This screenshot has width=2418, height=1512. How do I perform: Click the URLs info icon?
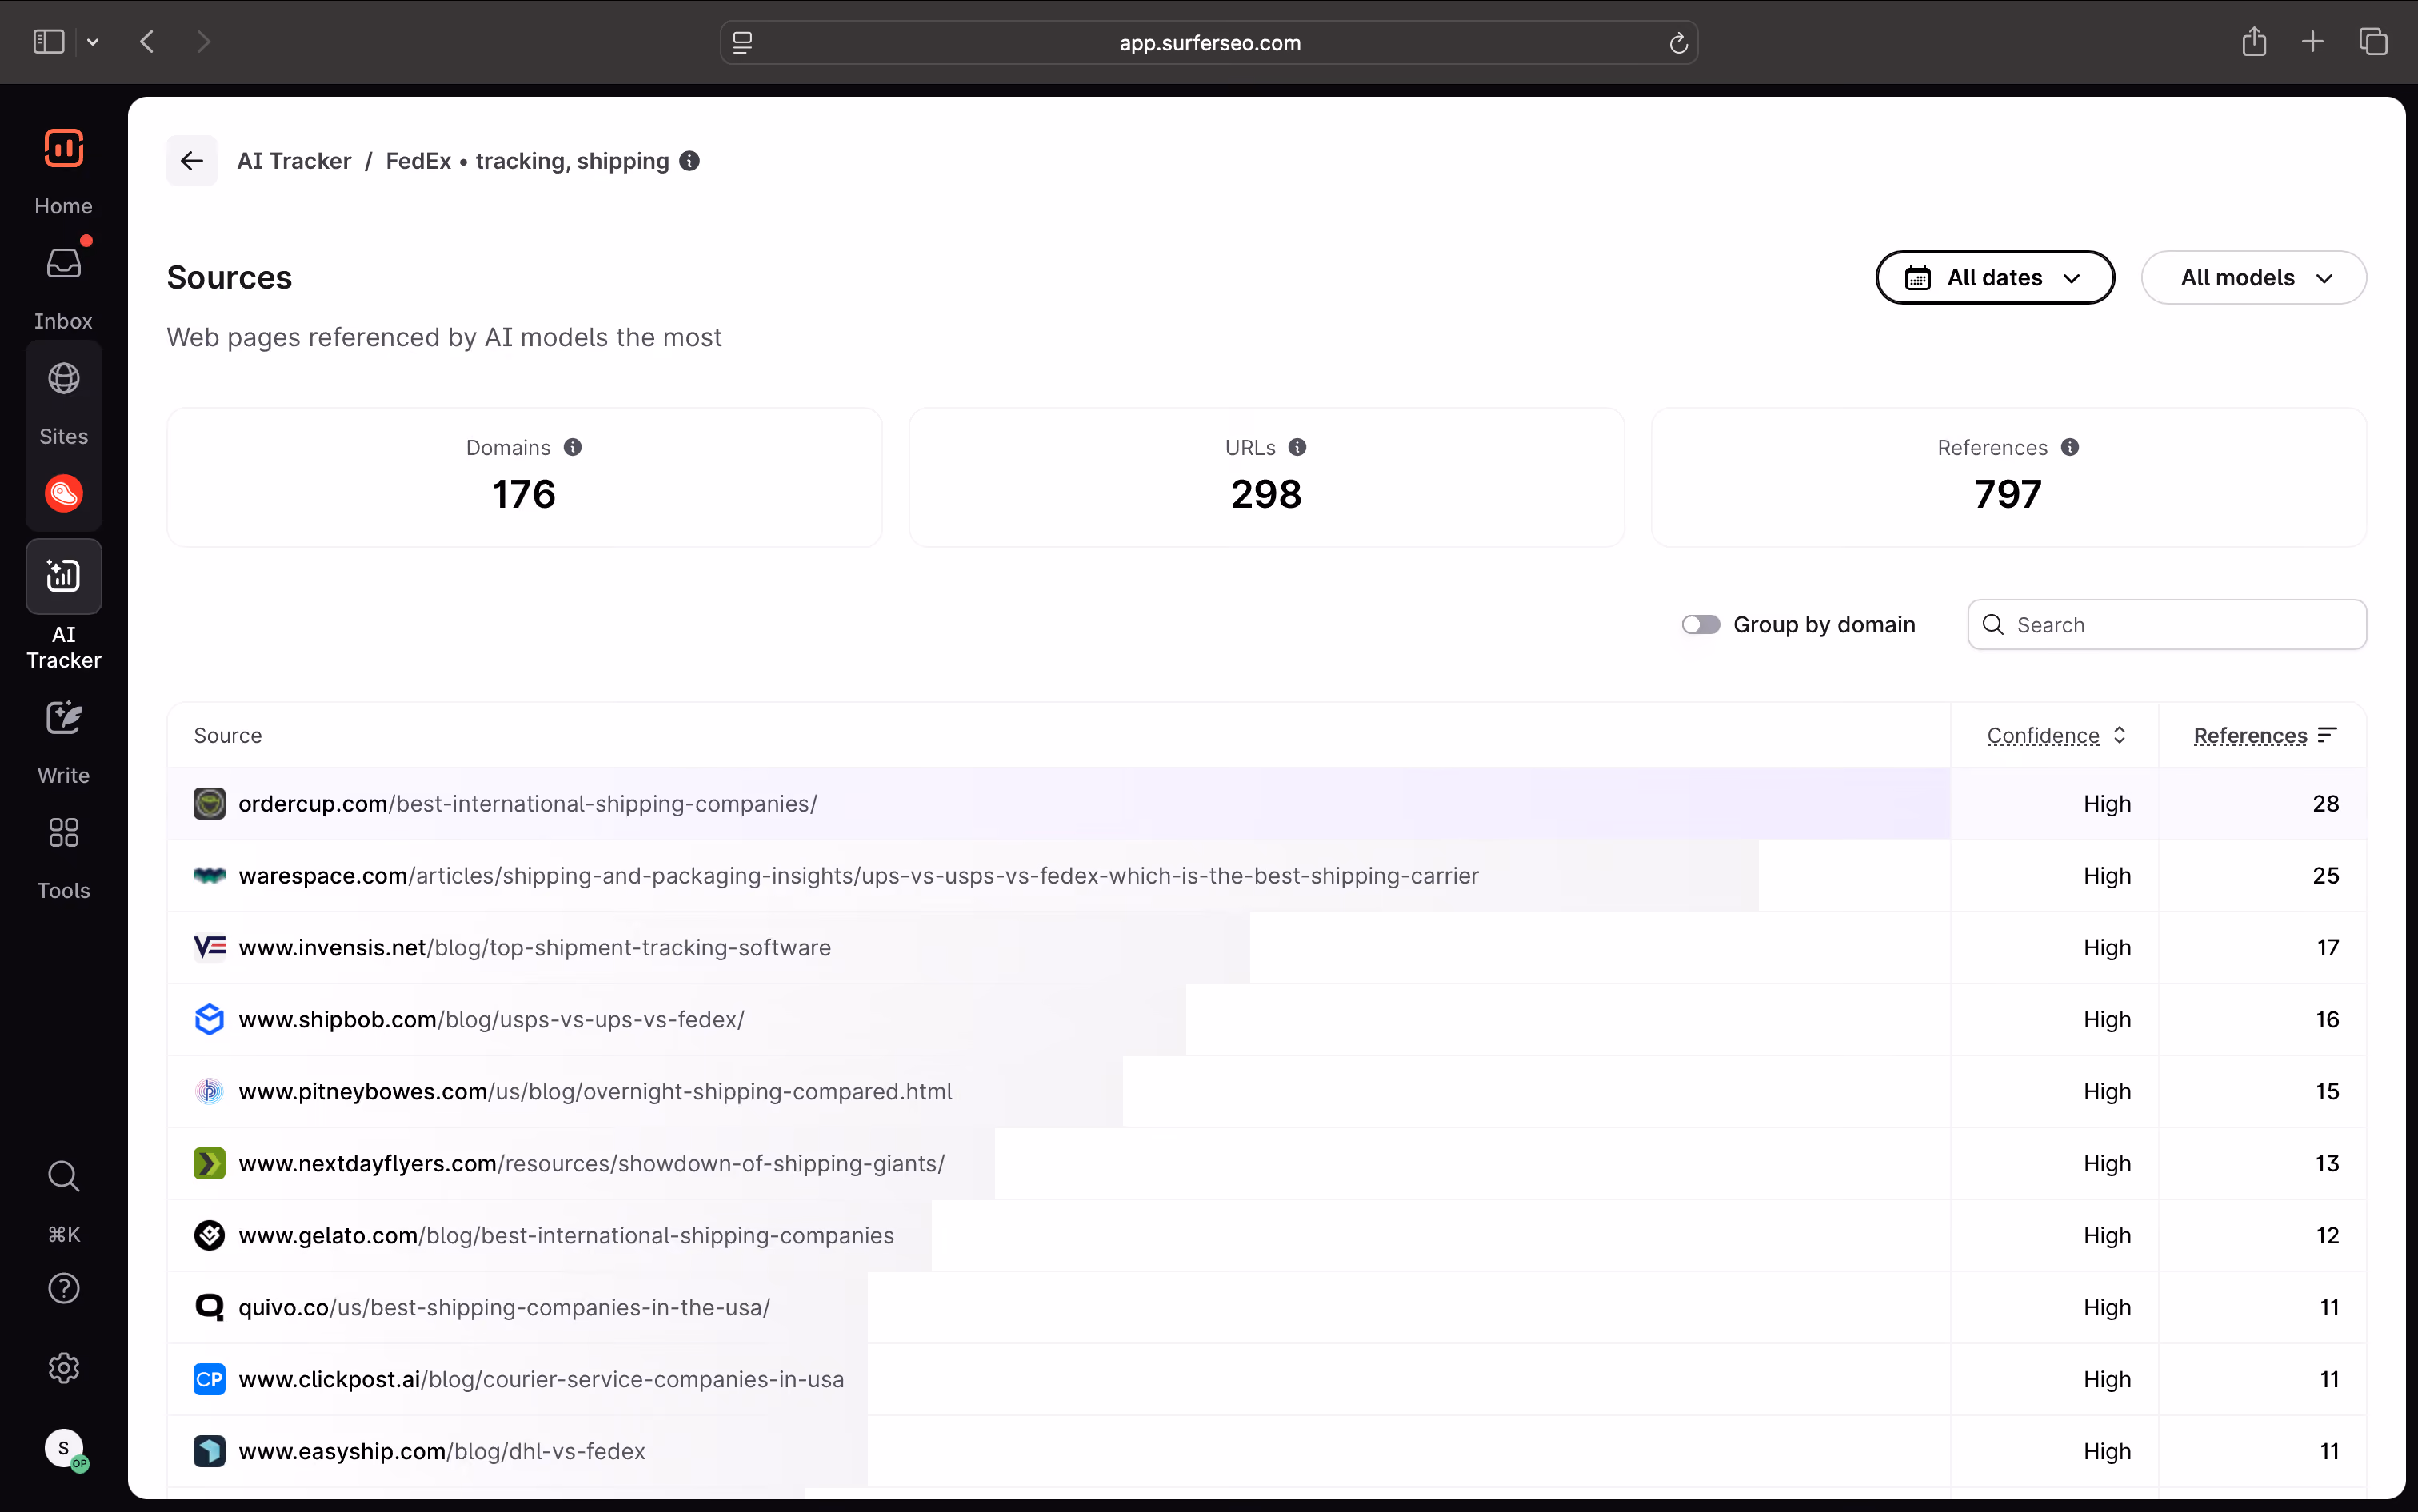click(1297, 447)
